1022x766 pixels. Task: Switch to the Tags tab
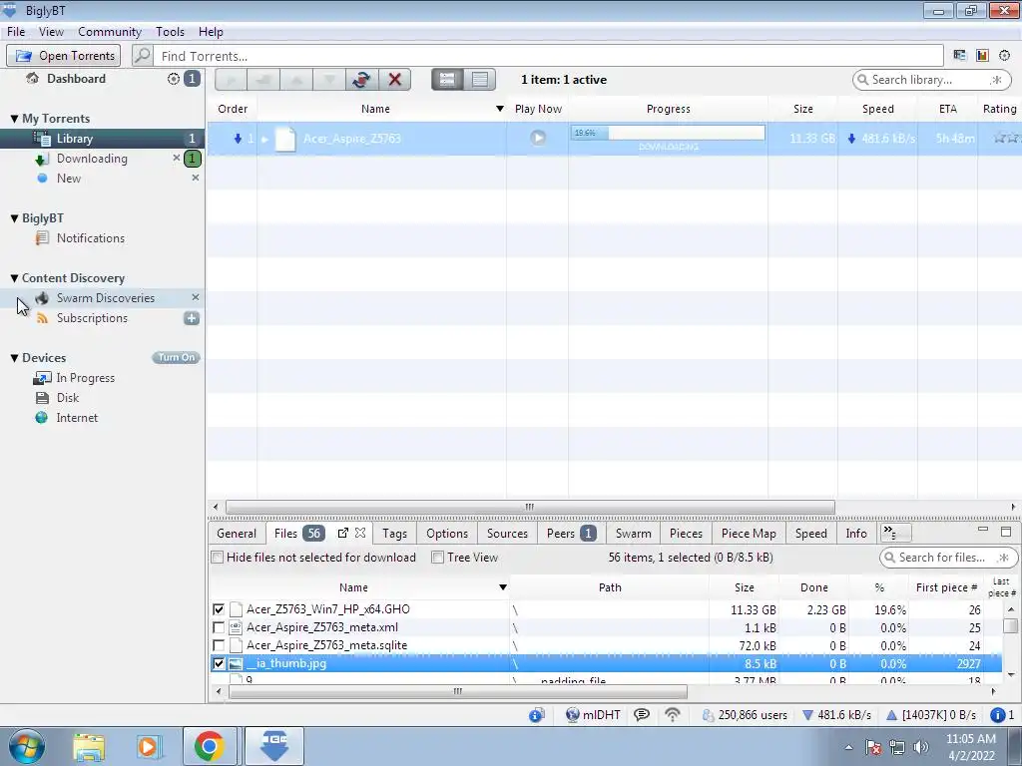click(x=394, y=534)
